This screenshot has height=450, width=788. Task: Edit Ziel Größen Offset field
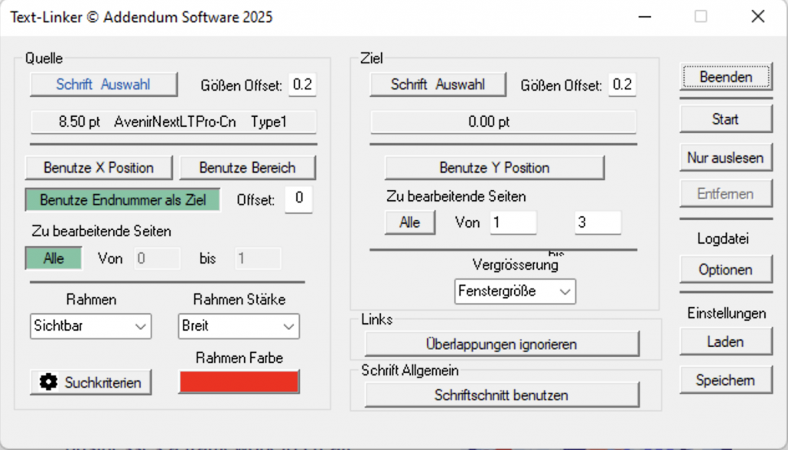[x=622, y=84]
